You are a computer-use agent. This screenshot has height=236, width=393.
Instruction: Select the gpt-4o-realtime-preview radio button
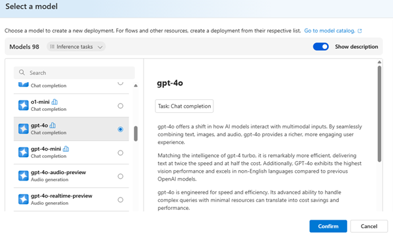point(121,199)
